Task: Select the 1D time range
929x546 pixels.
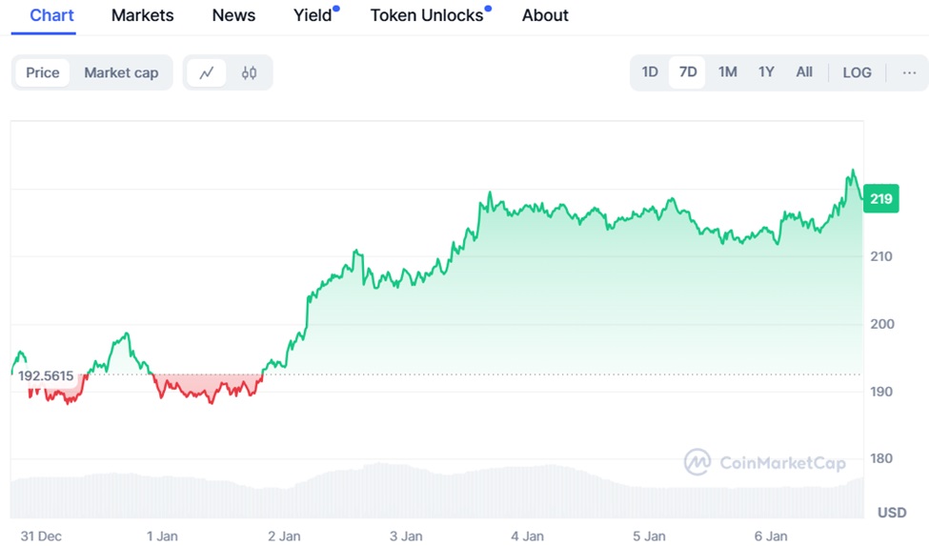Action: coord(650,72)
